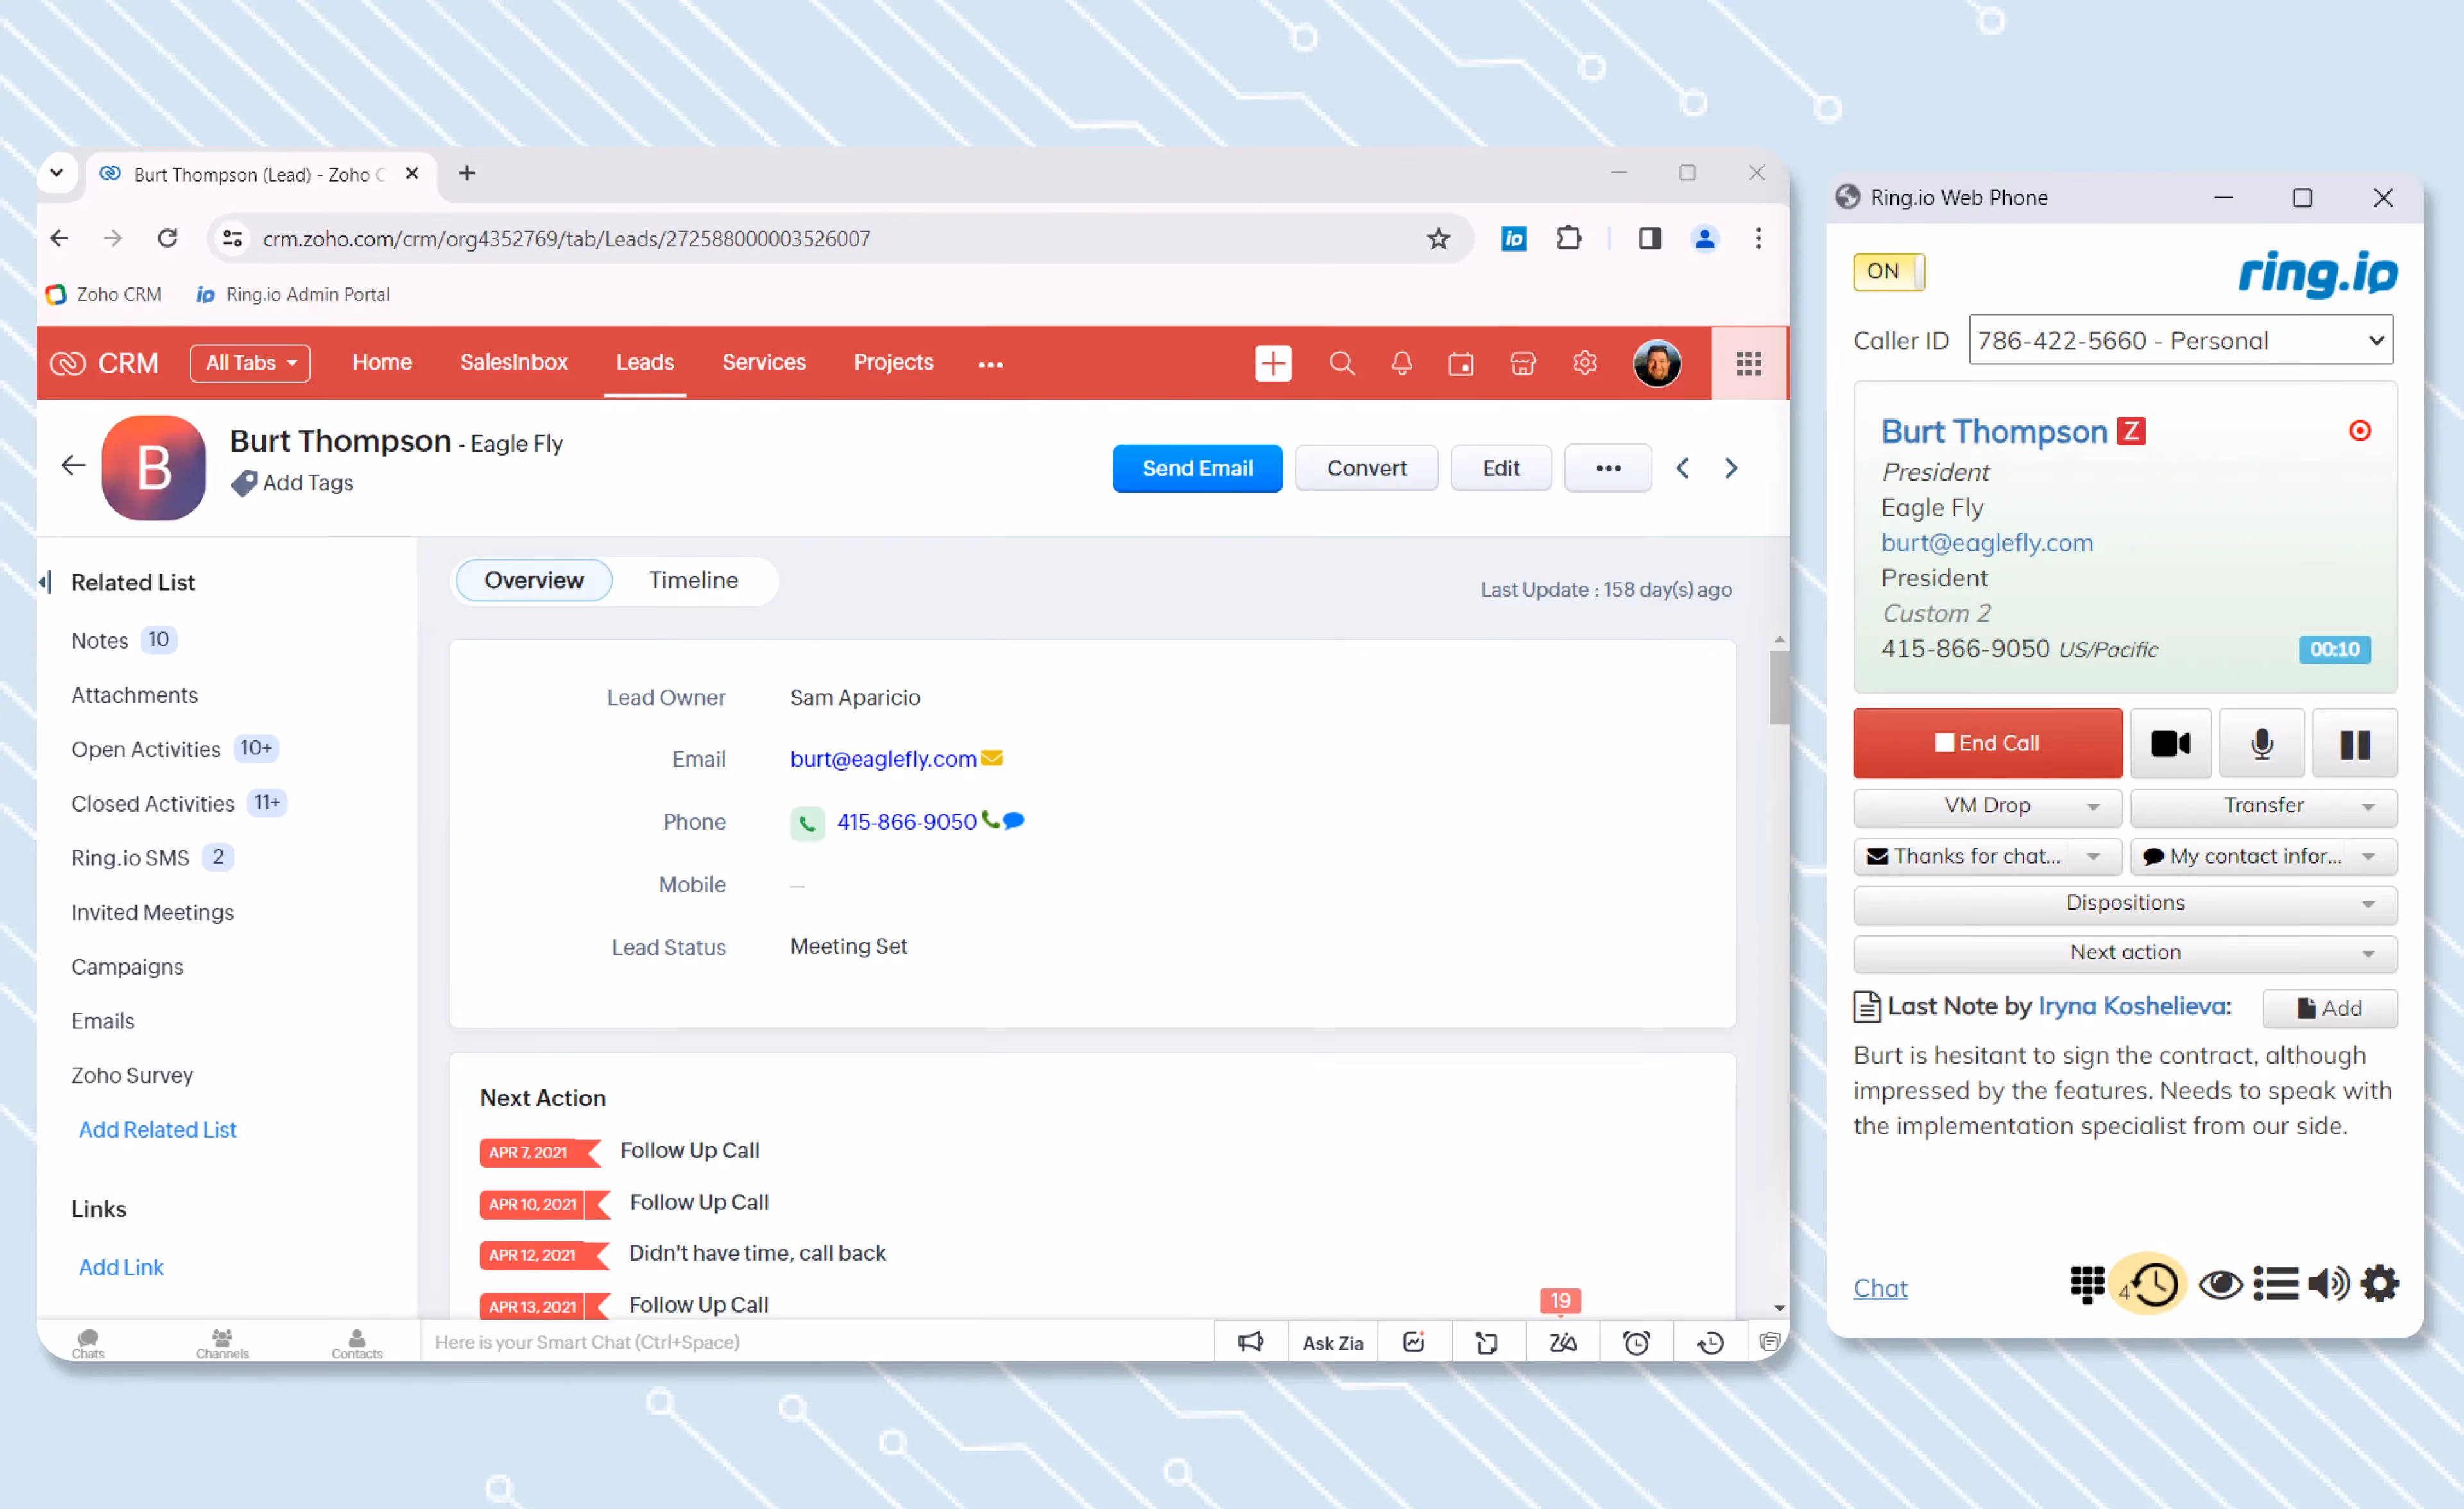The width and height of the screenshot is (2464, 1509).
Task: Click the Ring.io extension icon in Chrome toolbar
Action: pos(1514,238)
